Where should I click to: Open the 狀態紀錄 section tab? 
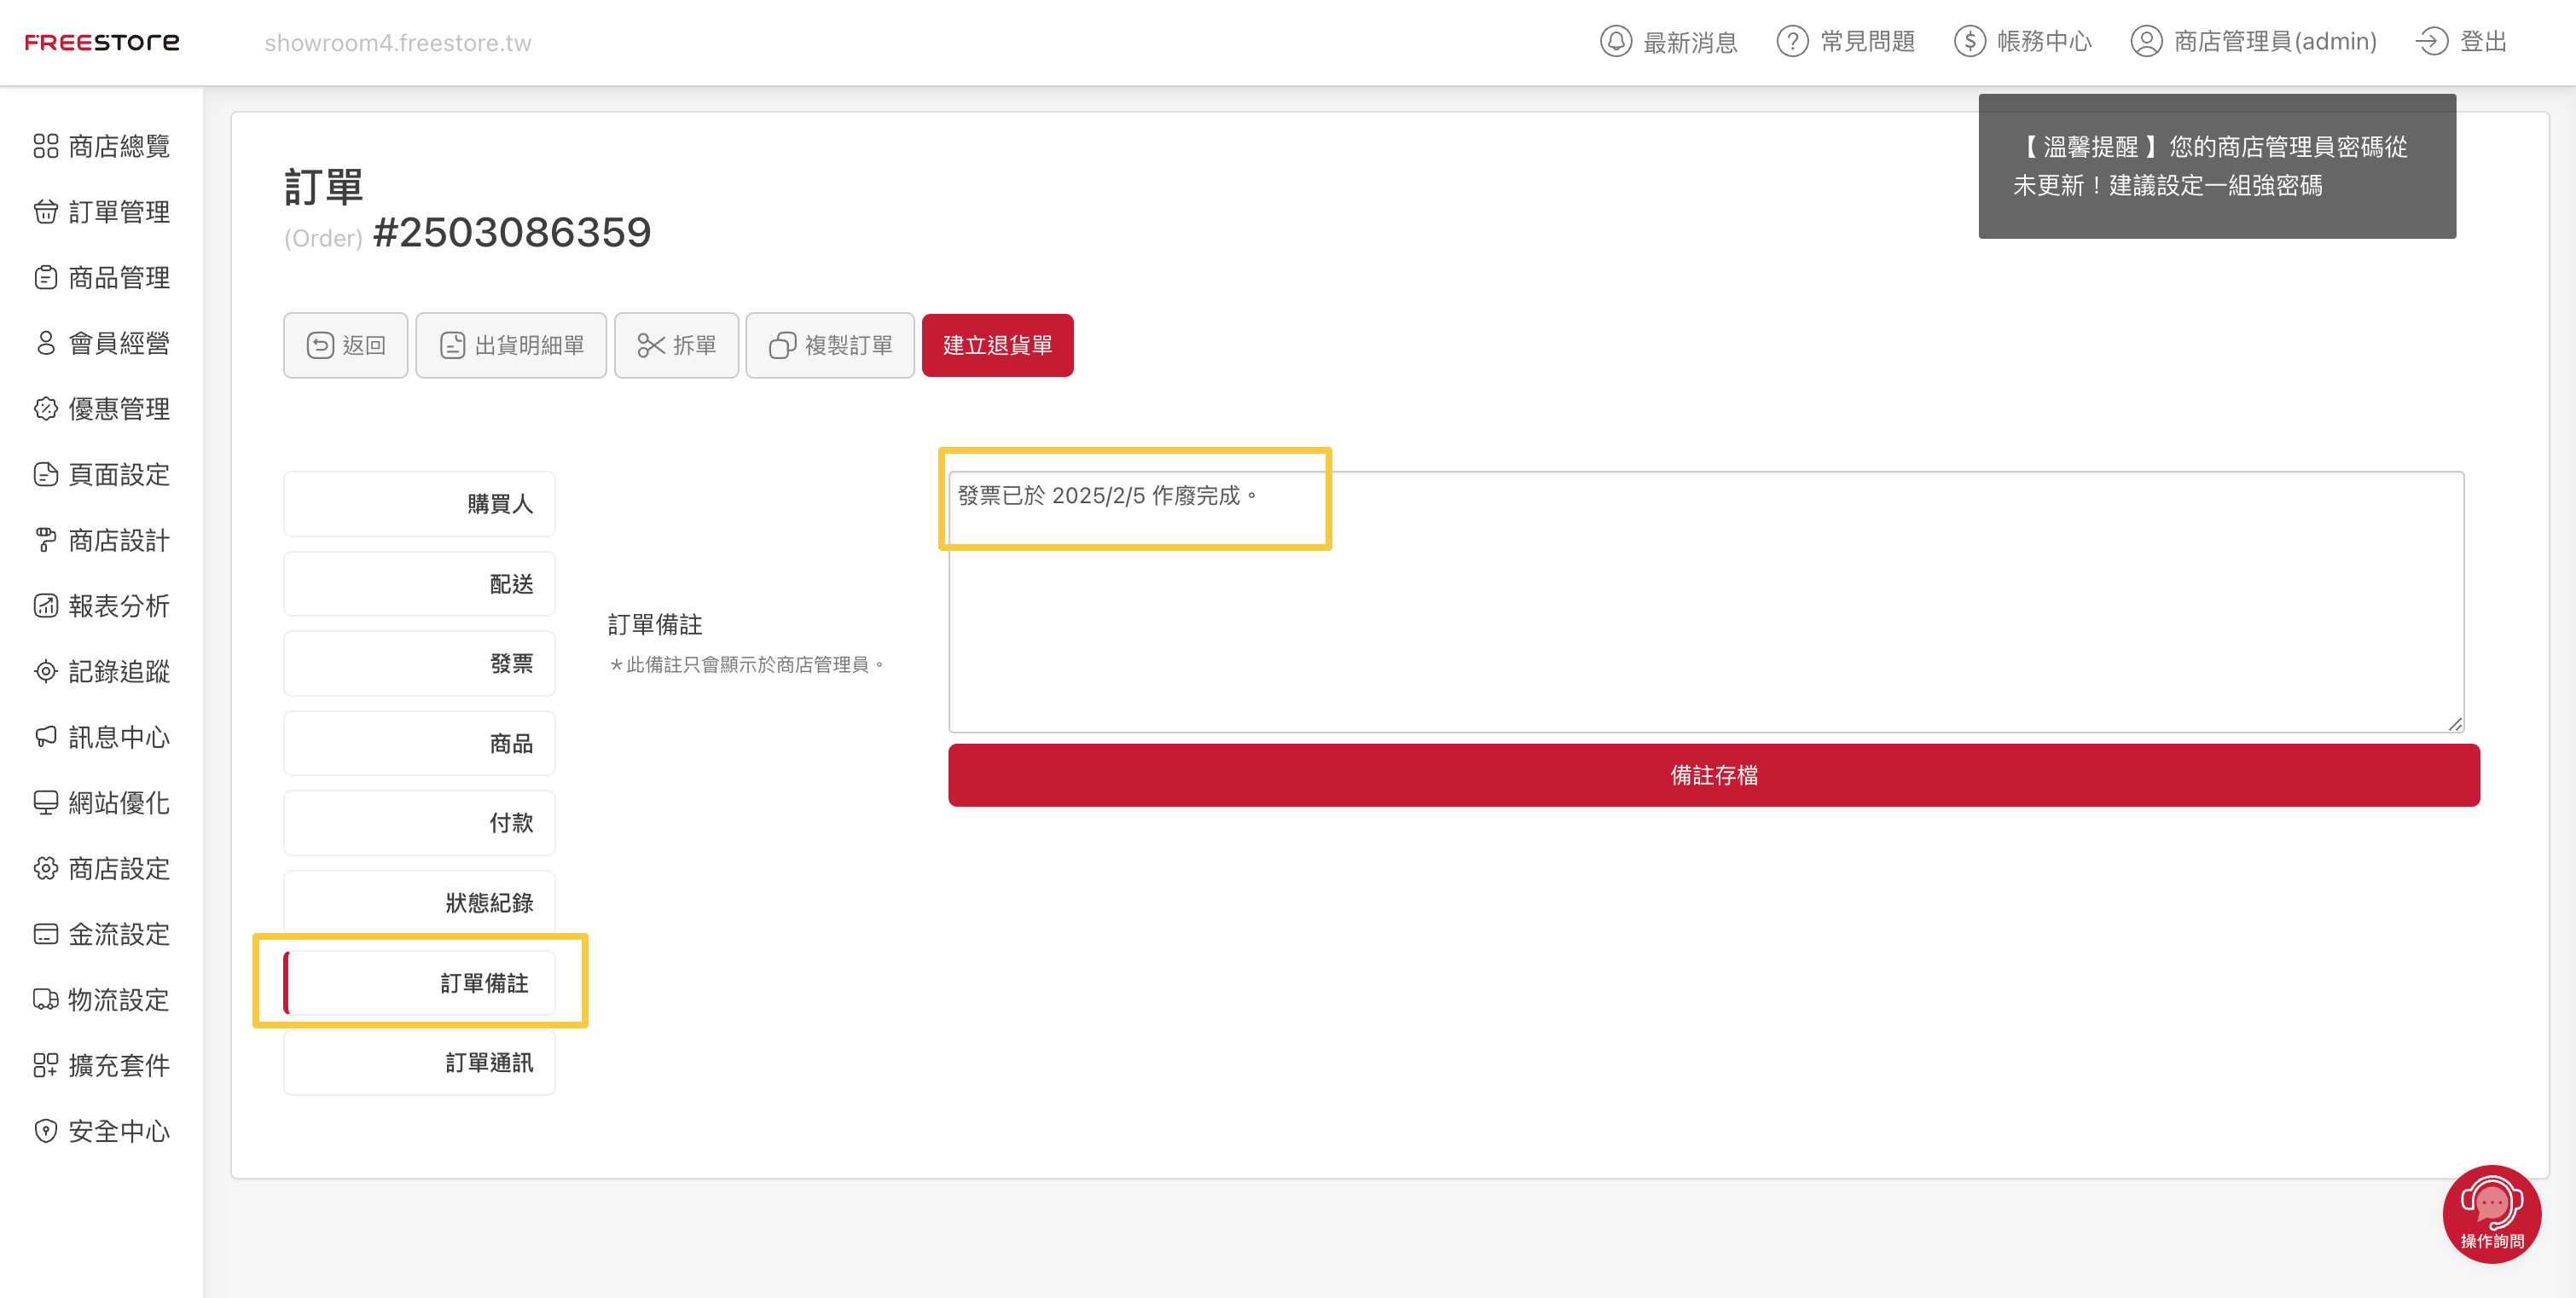click(x=419, y=903)
